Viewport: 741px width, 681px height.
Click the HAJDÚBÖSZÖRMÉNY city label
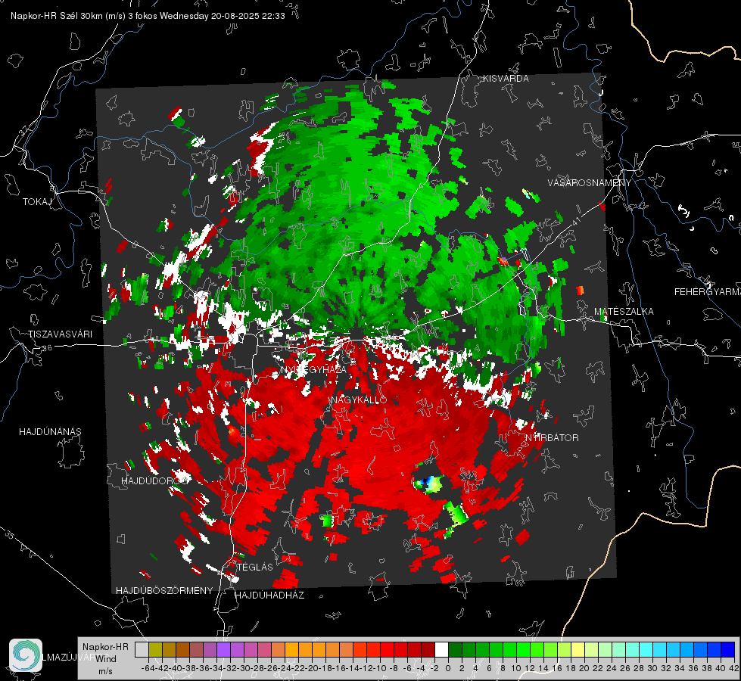coord(164,591)
